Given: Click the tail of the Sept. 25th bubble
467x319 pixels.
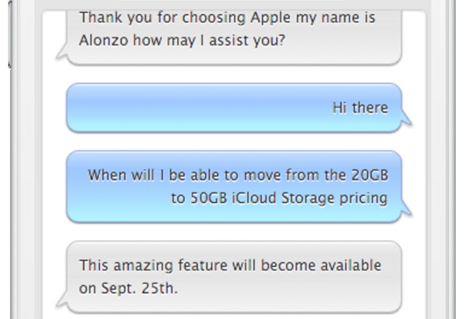Looking at the screenshot, I should 61,300.
